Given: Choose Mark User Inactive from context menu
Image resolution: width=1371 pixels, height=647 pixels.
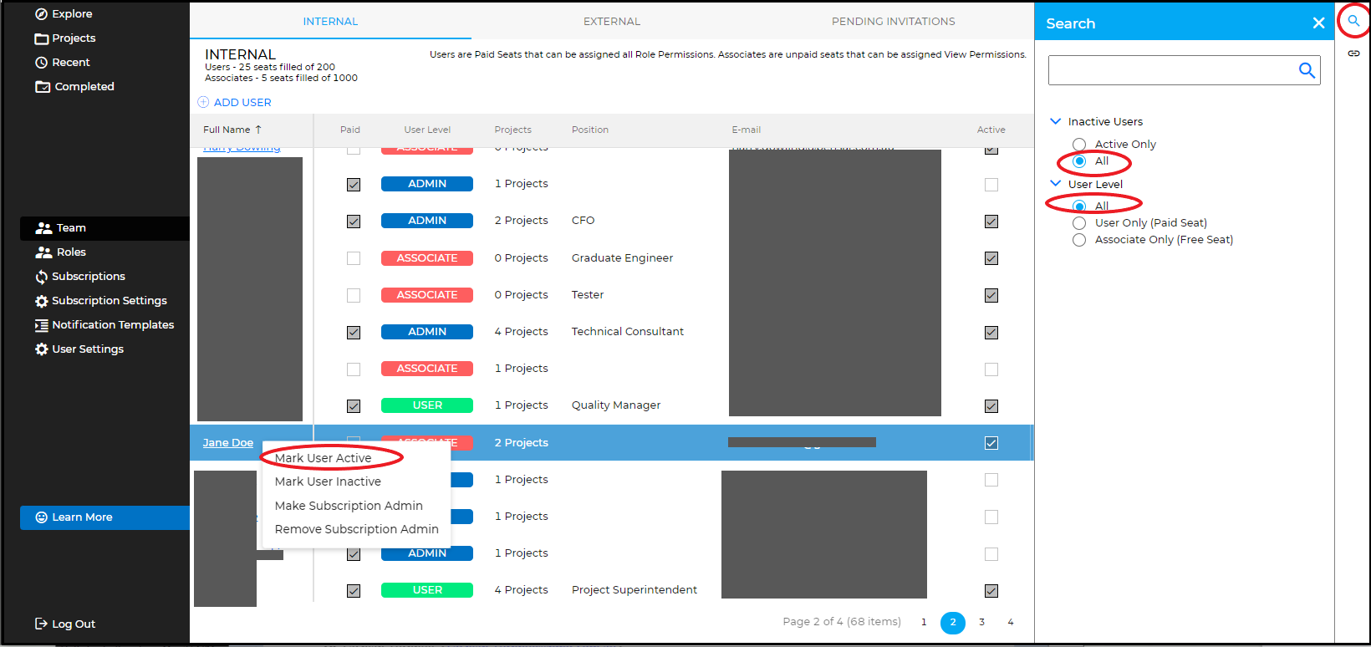Looking at the screenshot, I should pyautogui.click(x=328, y=481).
